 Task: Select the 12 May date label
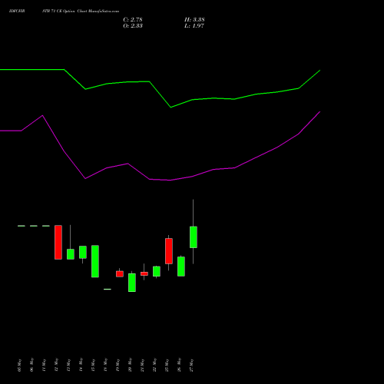pyautogui.click(x=56, y=365)
